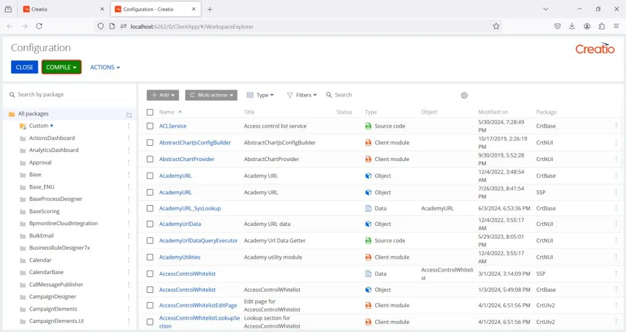Click the folder icon beside All packages
Image resolution: width=626 pixels, height=332 pixels.
[129, 115]
